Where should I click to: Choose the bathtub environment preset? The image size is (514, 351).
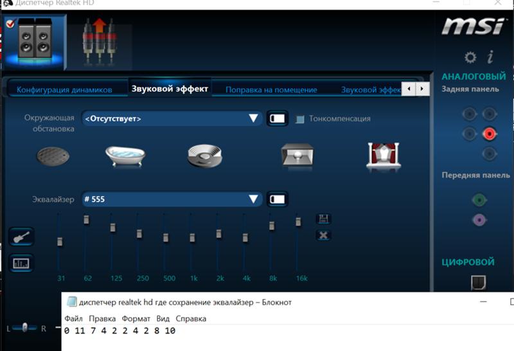tap(125, 156)
